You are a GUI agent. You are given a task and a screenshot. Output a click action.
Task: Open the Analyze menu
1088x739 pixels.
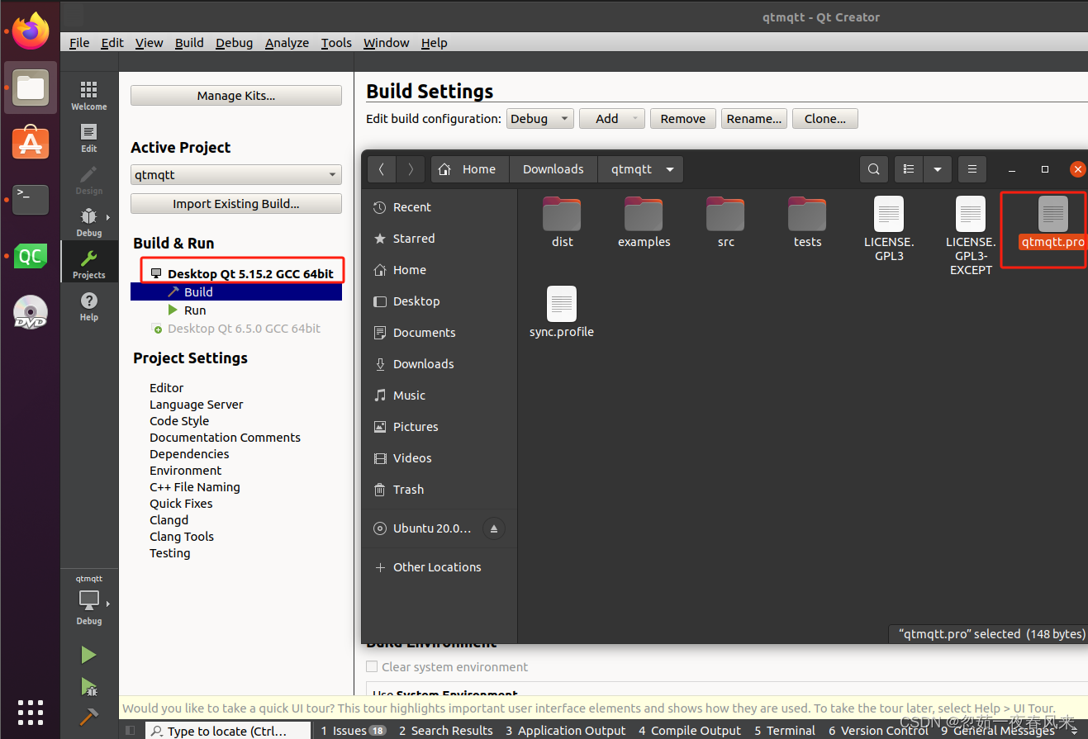click(x=287, y=43)
